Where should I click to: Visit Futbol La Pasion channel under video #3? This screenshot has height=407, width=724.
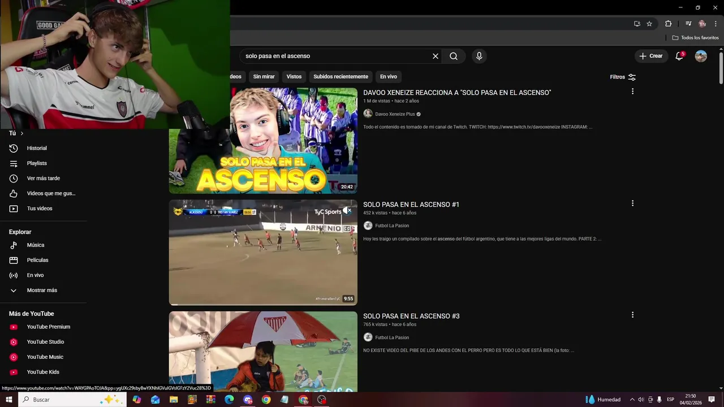[x=392, y=337]
